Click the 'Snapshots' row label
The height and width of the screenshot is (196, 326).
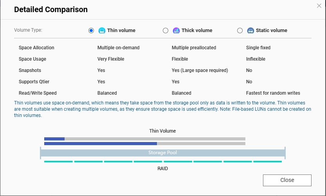30,70
